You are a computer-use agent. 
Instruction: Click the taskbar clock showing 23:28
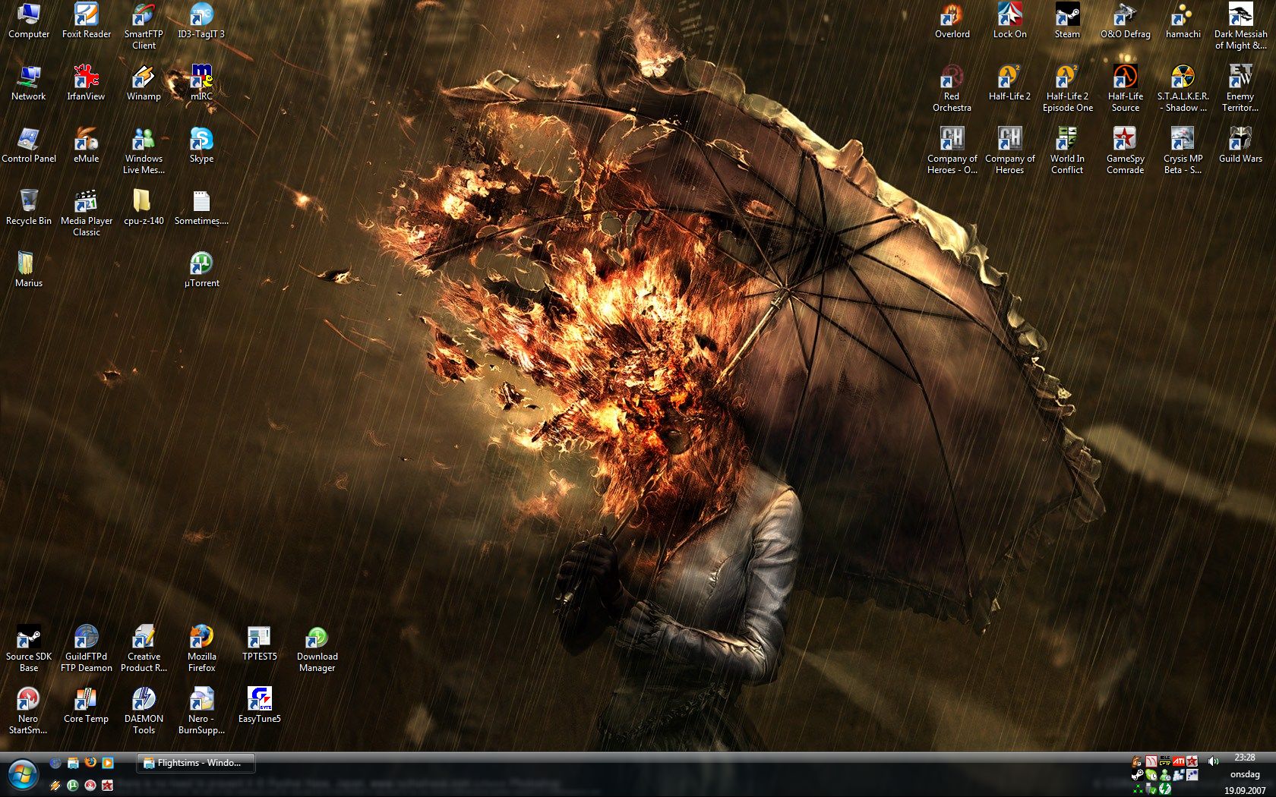click(x=1244, y=758)
